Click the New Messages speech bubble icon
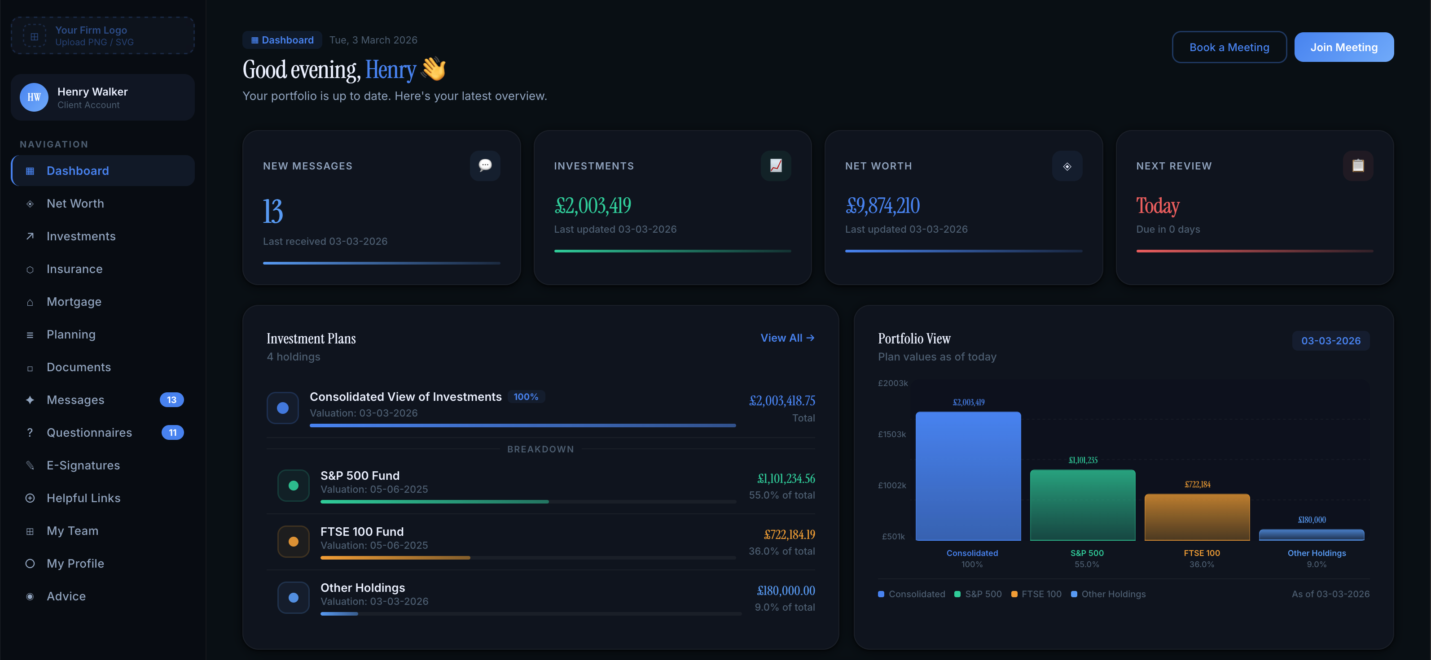The image size is (1431, 660). click(485, 165)
